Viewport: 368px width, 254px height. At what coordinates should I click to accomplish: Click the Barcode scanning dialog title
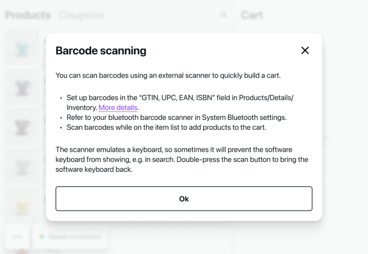pyautogui.click(x=101, y=51)
